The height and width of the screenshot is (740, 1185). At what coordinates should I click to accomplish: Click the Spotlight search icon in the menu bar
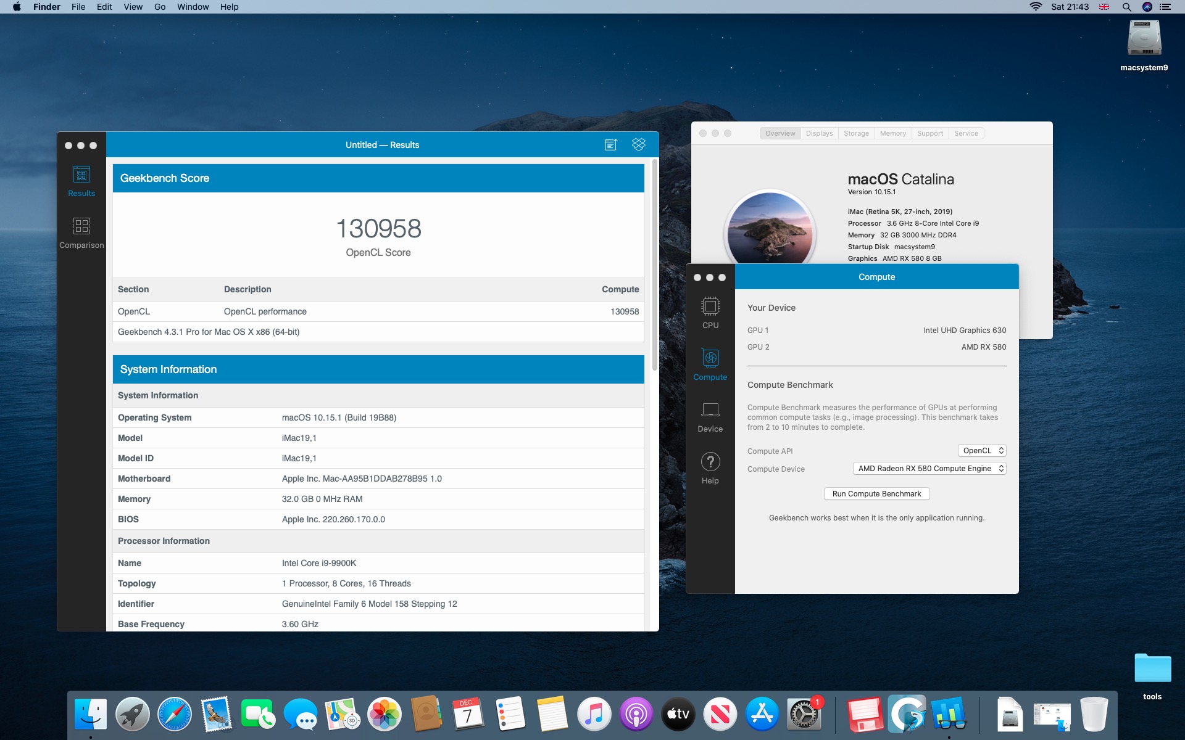[1126, 7]
